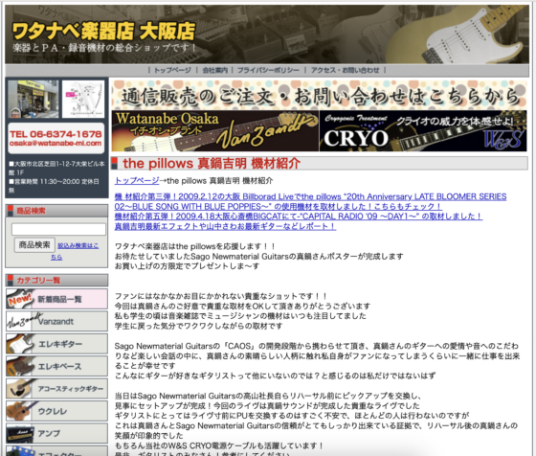Open the Vanzandt category button
Image resolution: width=536 pixels, height=456 pixels.
coord(56,321)
